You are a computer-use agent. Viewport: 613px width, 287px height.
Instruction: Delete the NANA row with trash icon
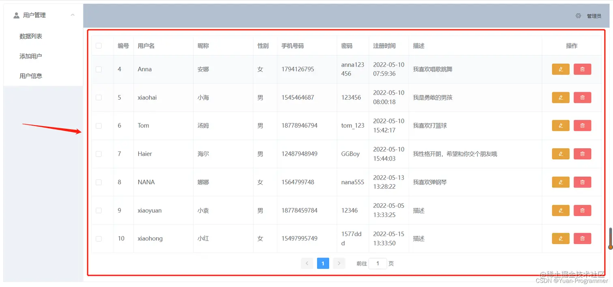click(582, 182)
